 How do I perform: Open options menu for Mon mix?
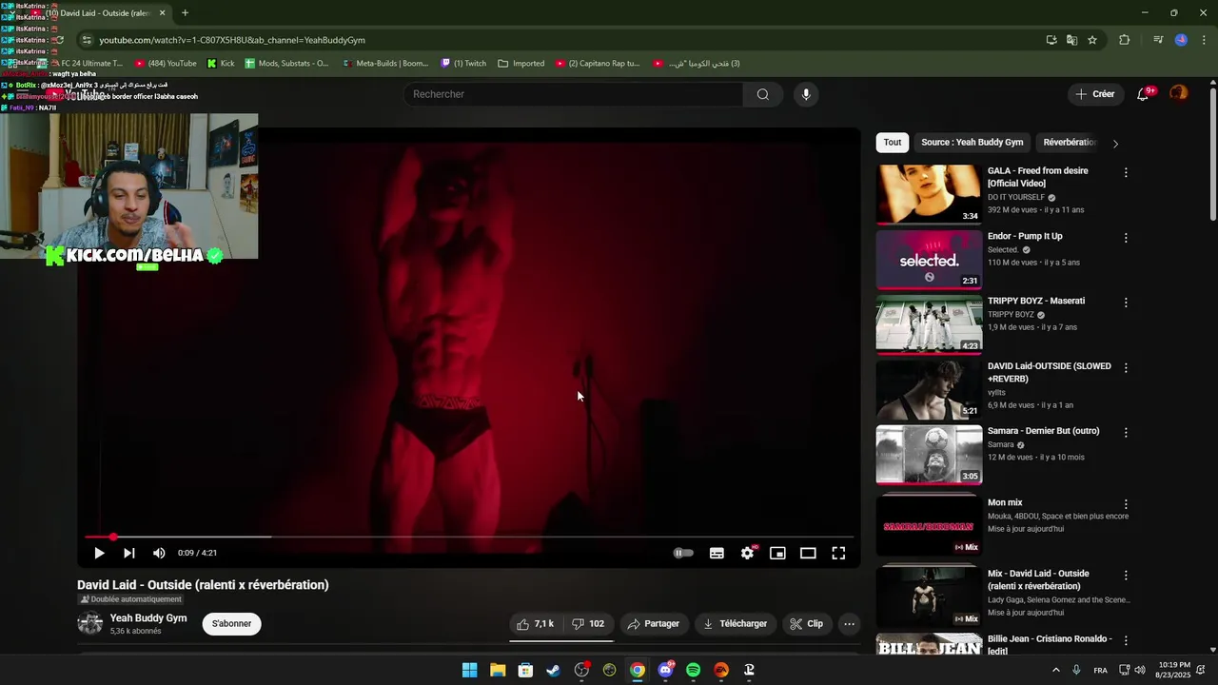click(1126, 504)
